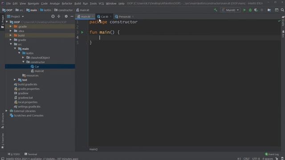The width and height of the screenshot is (285, 160).
Task: Collapse the constructor package
Action: pyautogui.click(x=23, y=62)
